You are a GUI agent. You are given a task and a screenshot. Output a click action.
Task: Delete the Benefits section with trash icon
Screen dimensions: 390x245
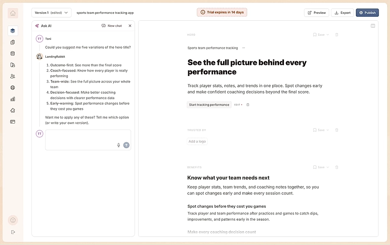[337, 167]
